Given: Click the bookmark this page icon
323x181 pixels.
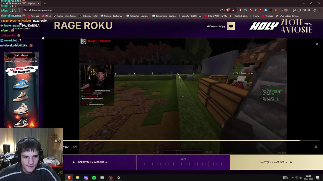Looking at the screenshot, I should [19, 10].
